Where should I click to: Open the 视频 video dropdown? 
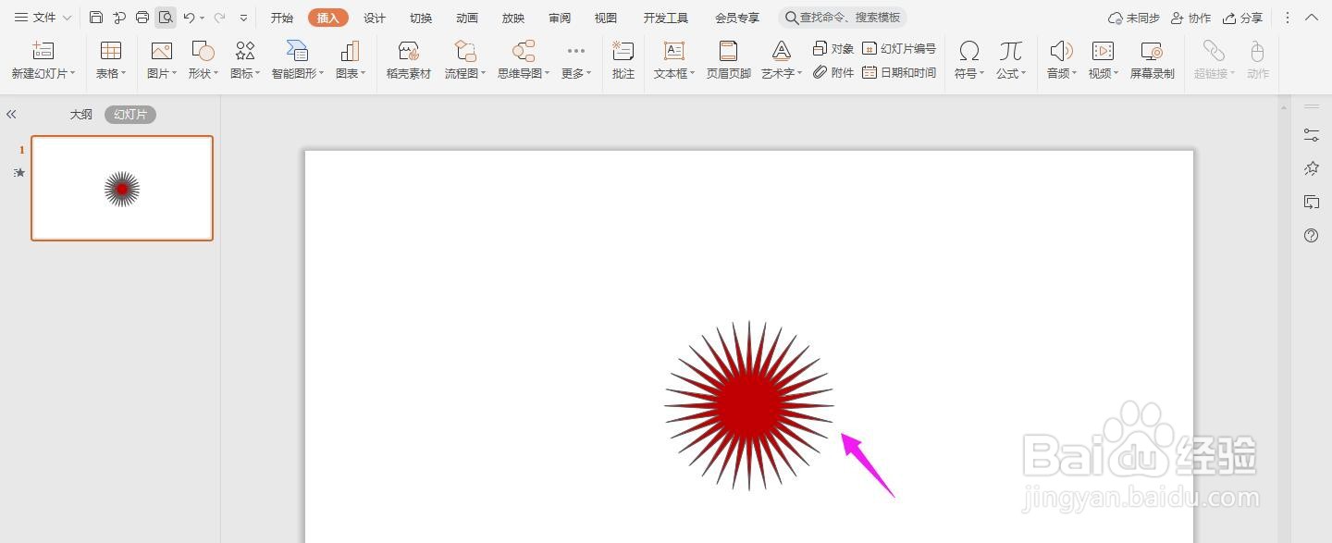tap(1104, 73)
